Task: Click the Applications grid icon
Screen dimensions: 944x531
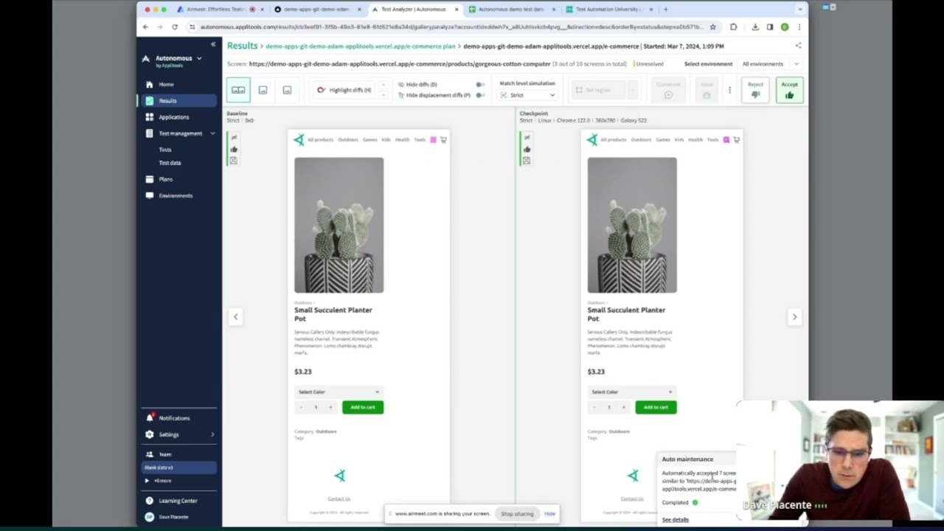Action: (150, 117)
